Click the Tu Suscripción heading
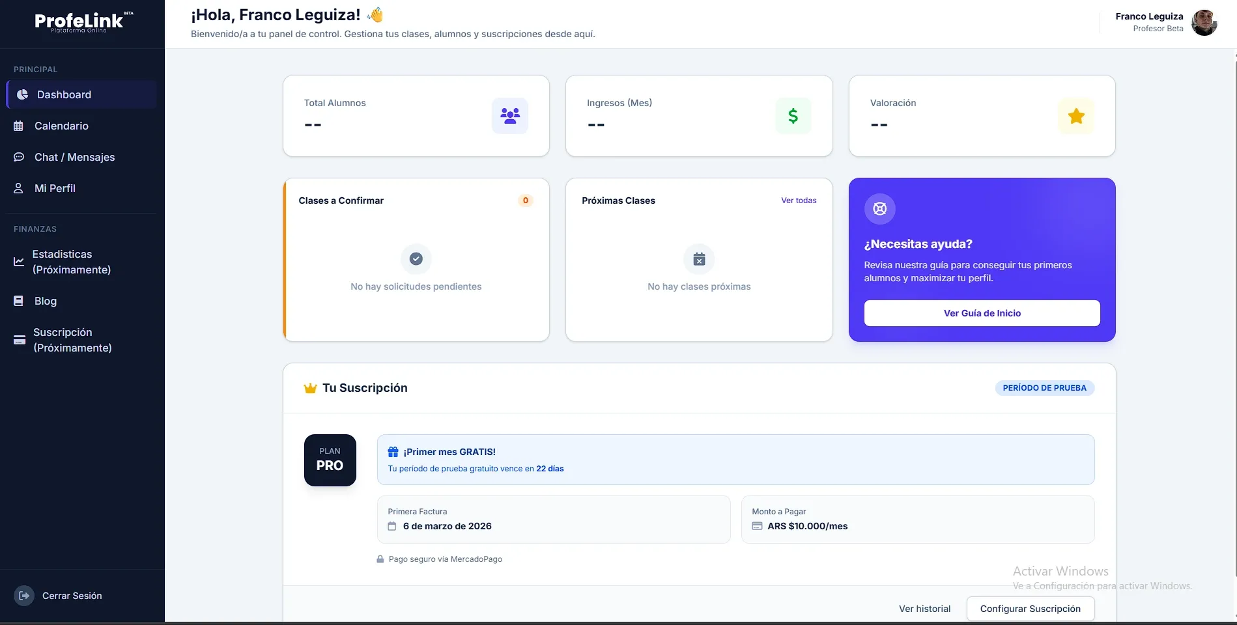 pyautogui.click(x=365, y=388)
